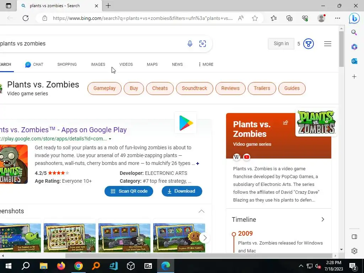Viewport: 364px width, 273px height.
Task: Click the Download button
Action: (x=182, y=191)
